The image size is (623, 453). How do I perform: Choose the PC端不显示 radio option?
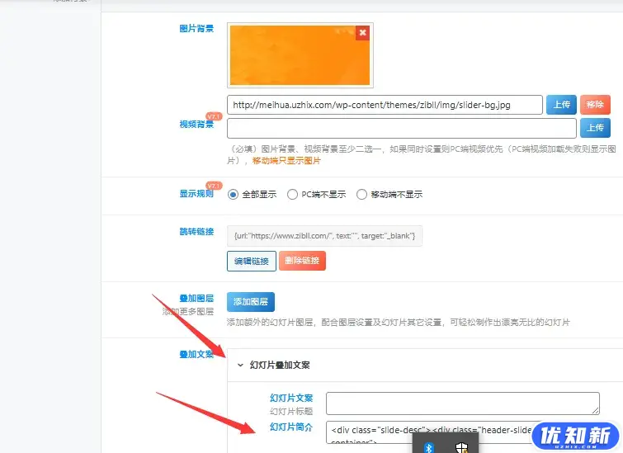292,195
